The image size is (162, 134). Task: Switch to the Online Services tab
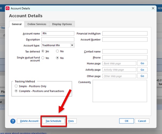point(37,24)
